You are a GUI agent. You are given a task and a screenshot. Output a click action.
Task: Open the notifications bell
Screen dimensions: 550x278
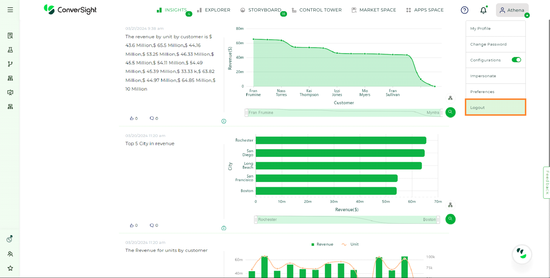483,10
